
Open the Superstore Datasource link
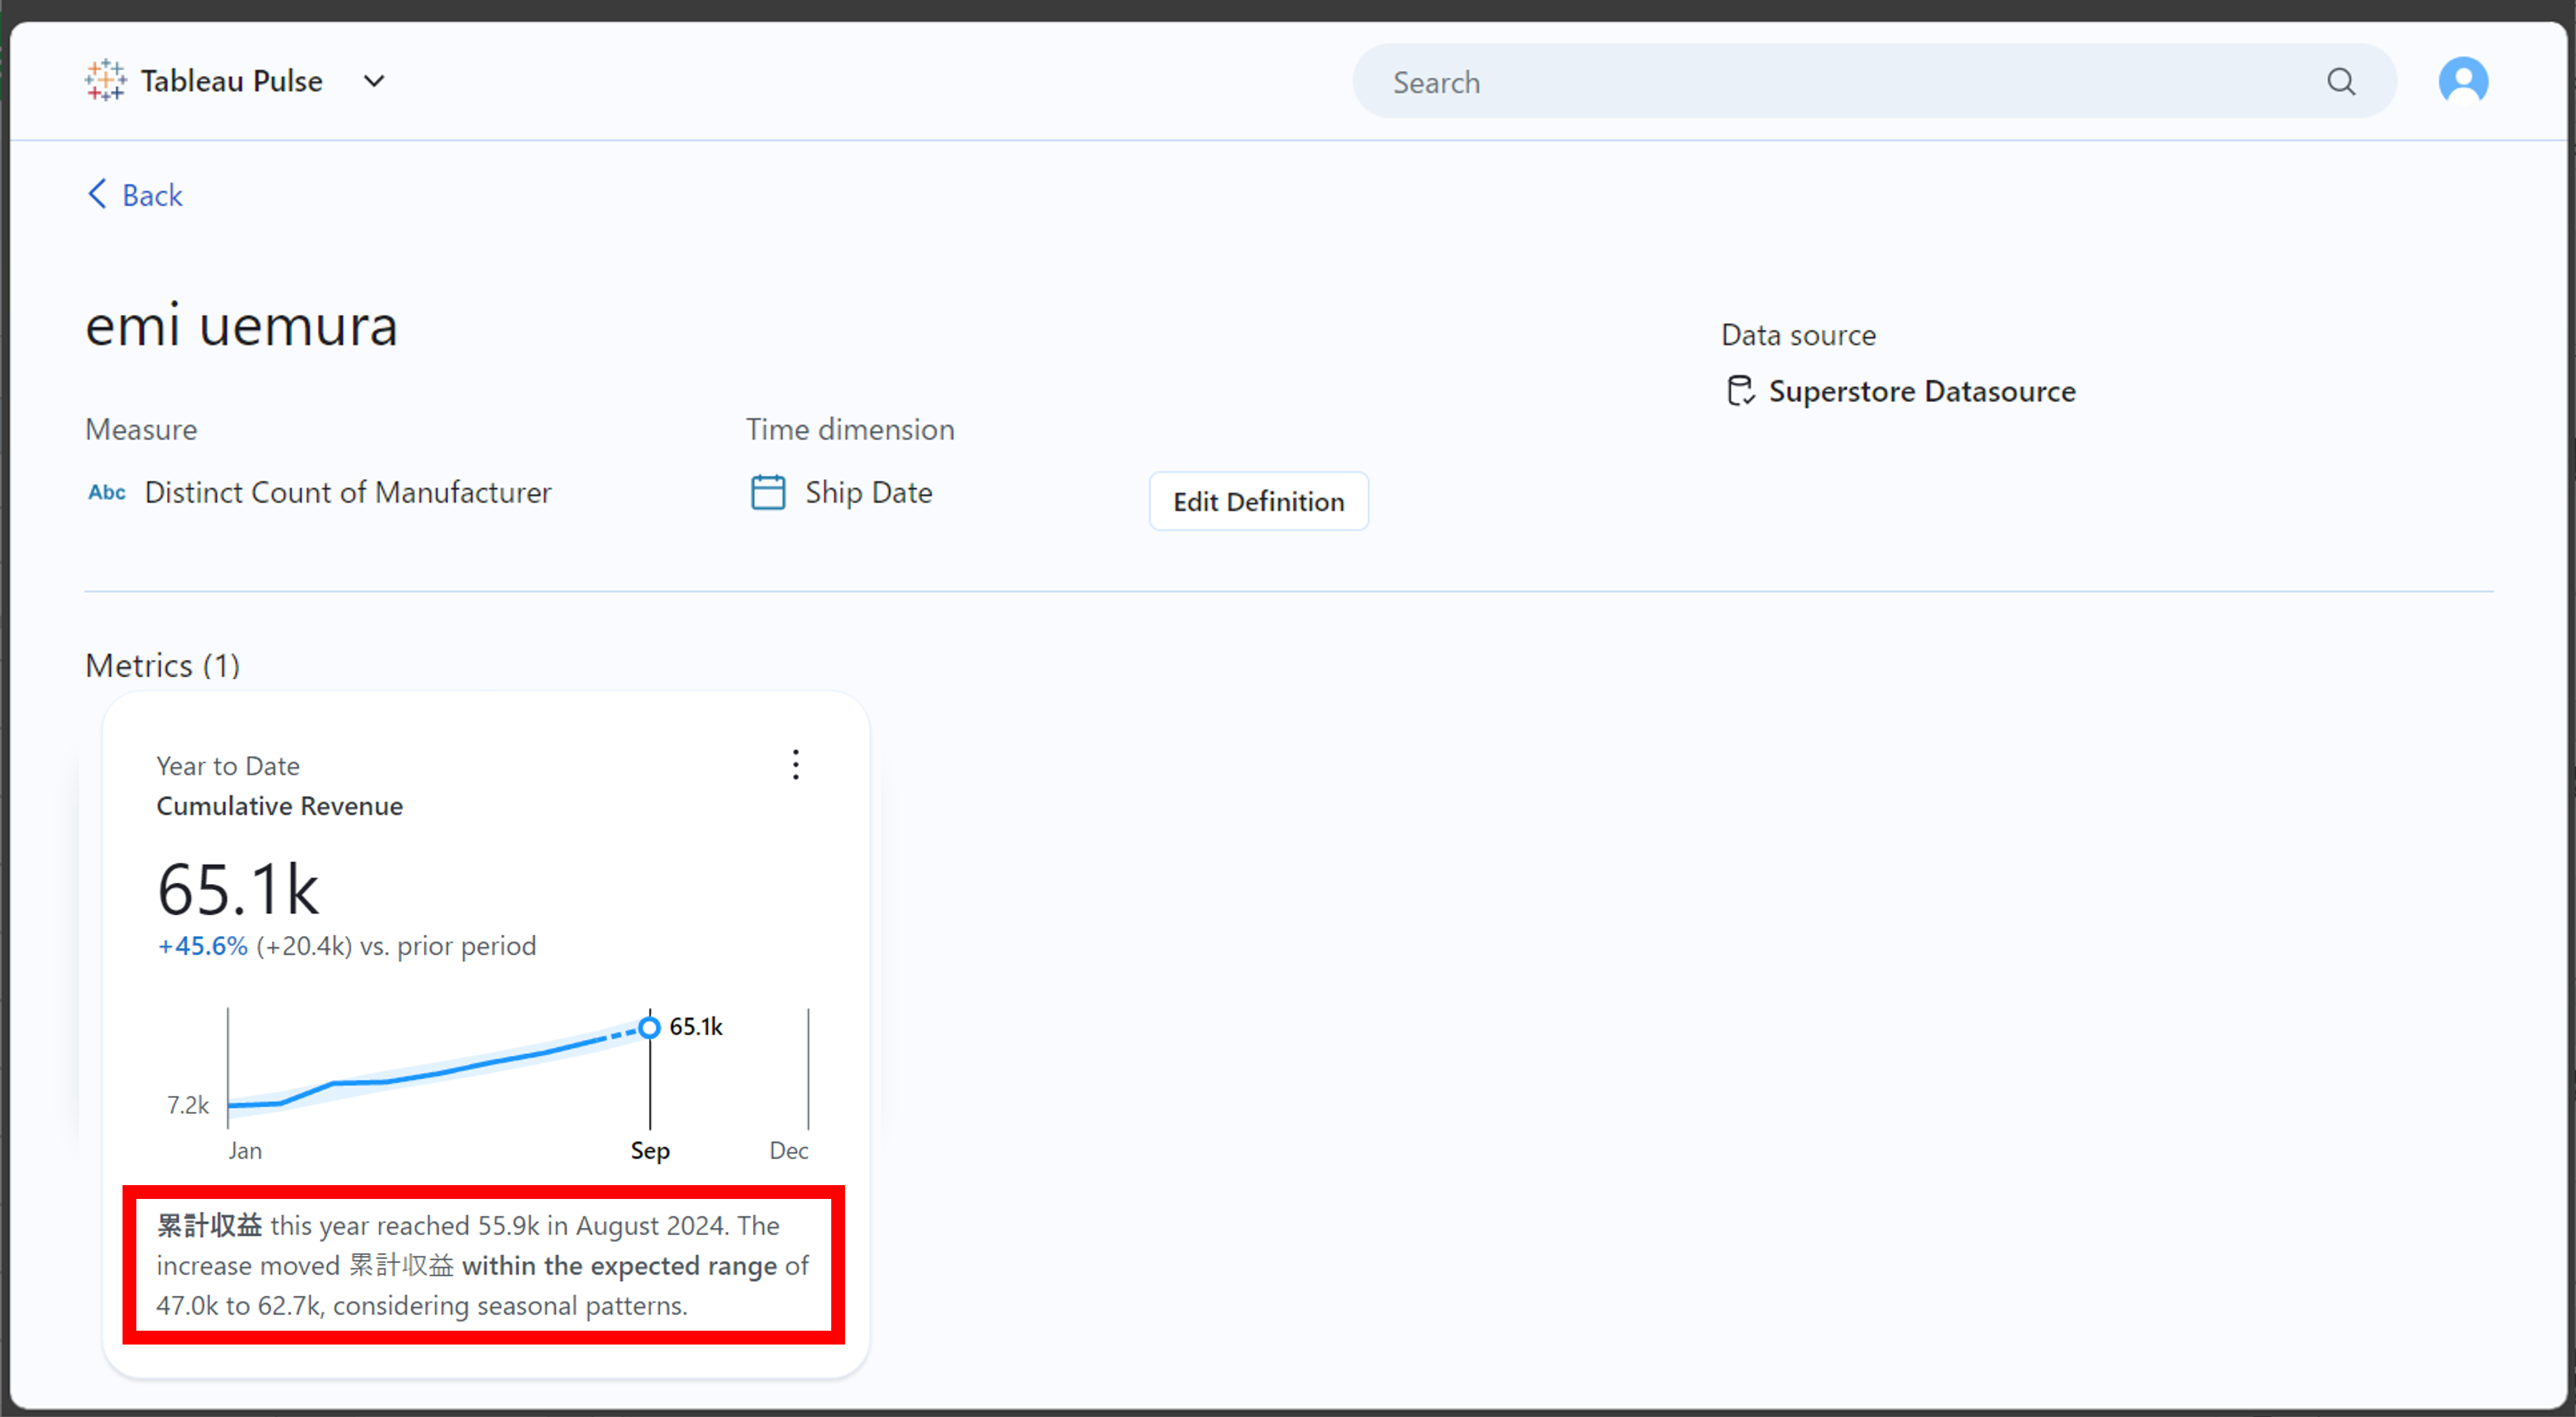(1921, 391)
